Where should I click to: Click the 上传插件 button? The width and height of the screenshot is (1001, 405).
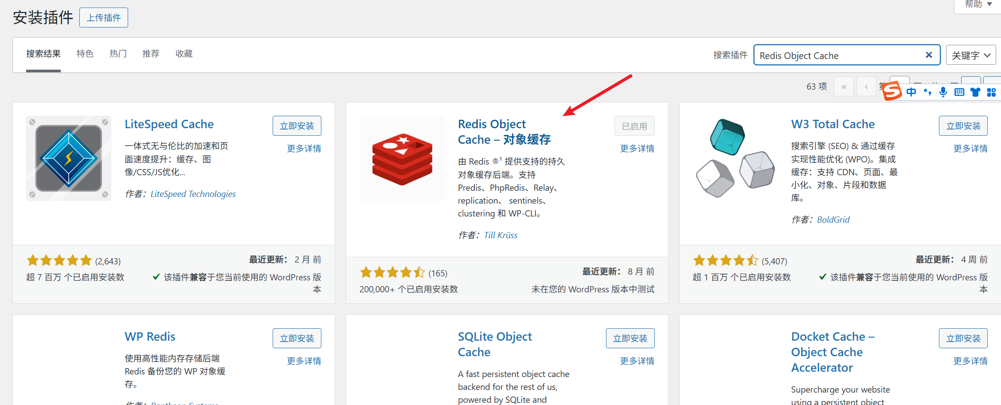(x=104, y=18)
